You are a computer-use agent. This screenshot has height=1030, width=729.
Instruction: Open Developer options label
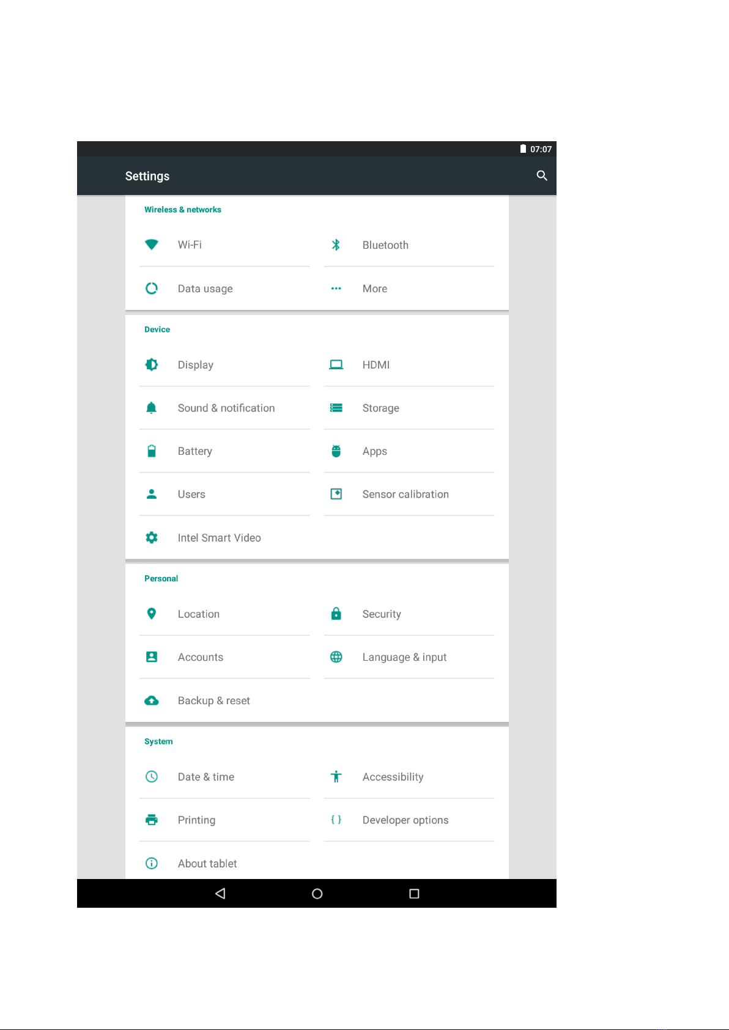pos(405,820)
